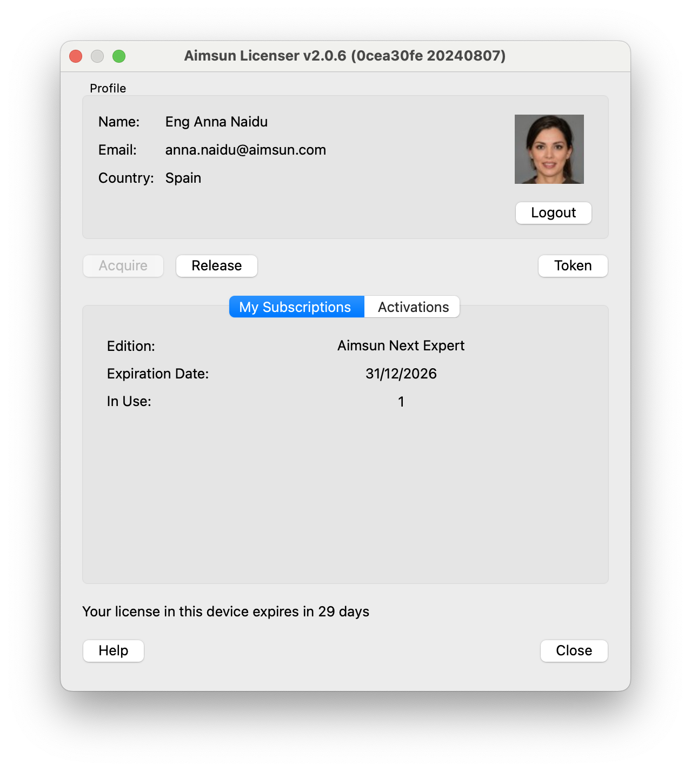This screenshot has height=771, width=691.
Task: Click the green zoom window button
Action: (x=119, y=56)
